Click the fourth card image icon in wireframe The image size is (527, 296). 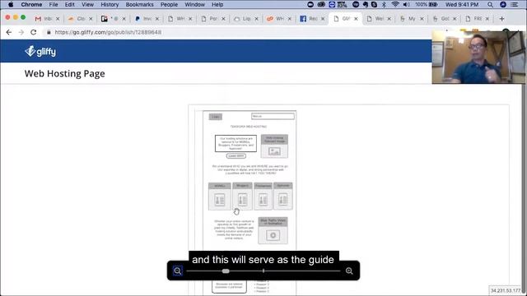[x=283, y=200]
